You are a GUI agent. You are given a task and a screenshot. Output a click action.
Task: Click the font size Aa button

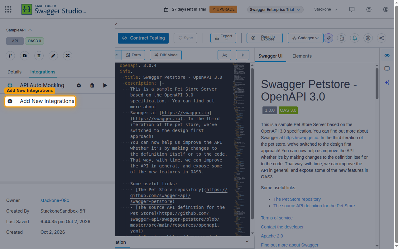(225, 55)
